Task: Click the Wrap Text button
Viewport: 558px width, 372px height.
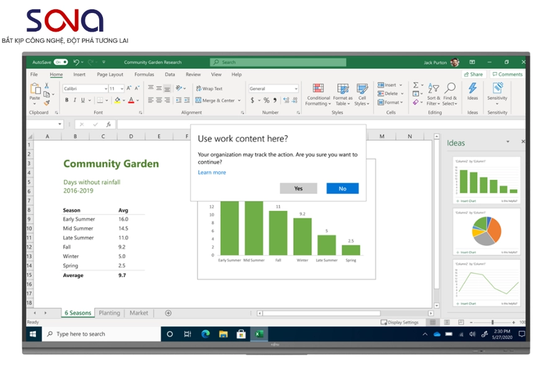Action: pyautogui.click(x=209, y=89)
